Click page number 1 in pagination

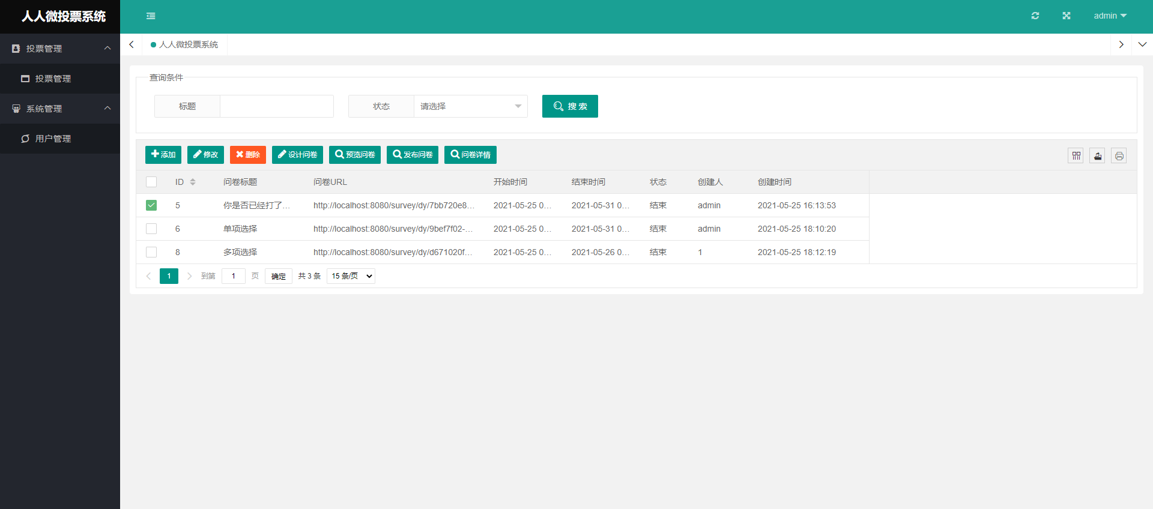point(169,276)
